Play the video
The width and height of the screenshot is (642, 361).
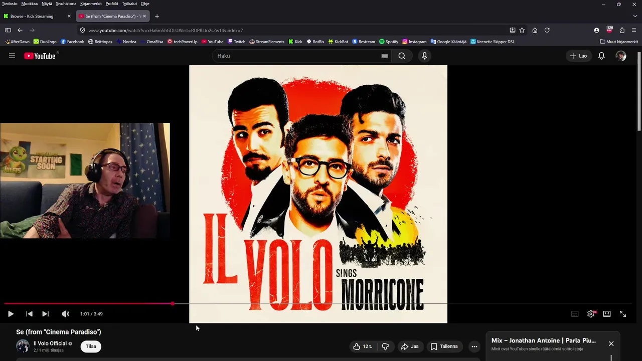[11, 314]
